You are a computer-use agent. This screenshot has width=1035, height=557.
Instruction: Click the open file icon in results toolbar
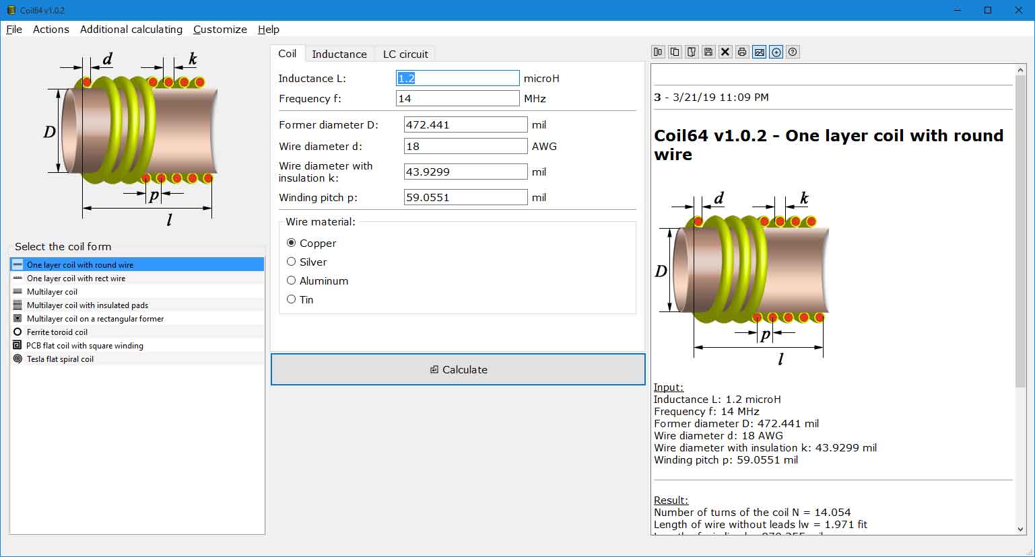pos(692,52)
